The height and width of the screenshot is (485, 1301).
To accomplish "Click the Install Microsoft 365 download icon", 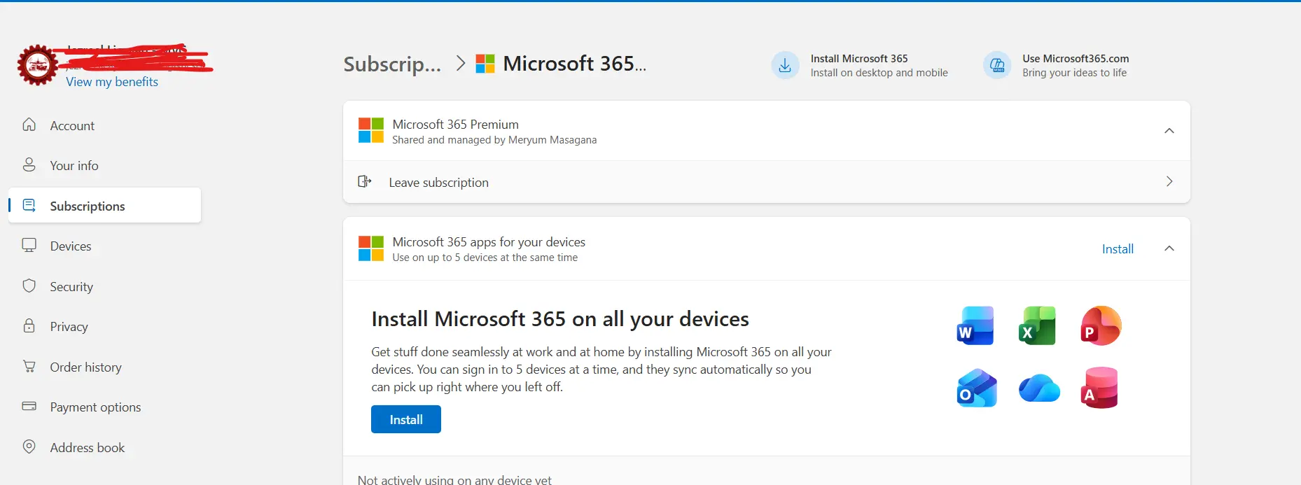I will coord(785,66).
